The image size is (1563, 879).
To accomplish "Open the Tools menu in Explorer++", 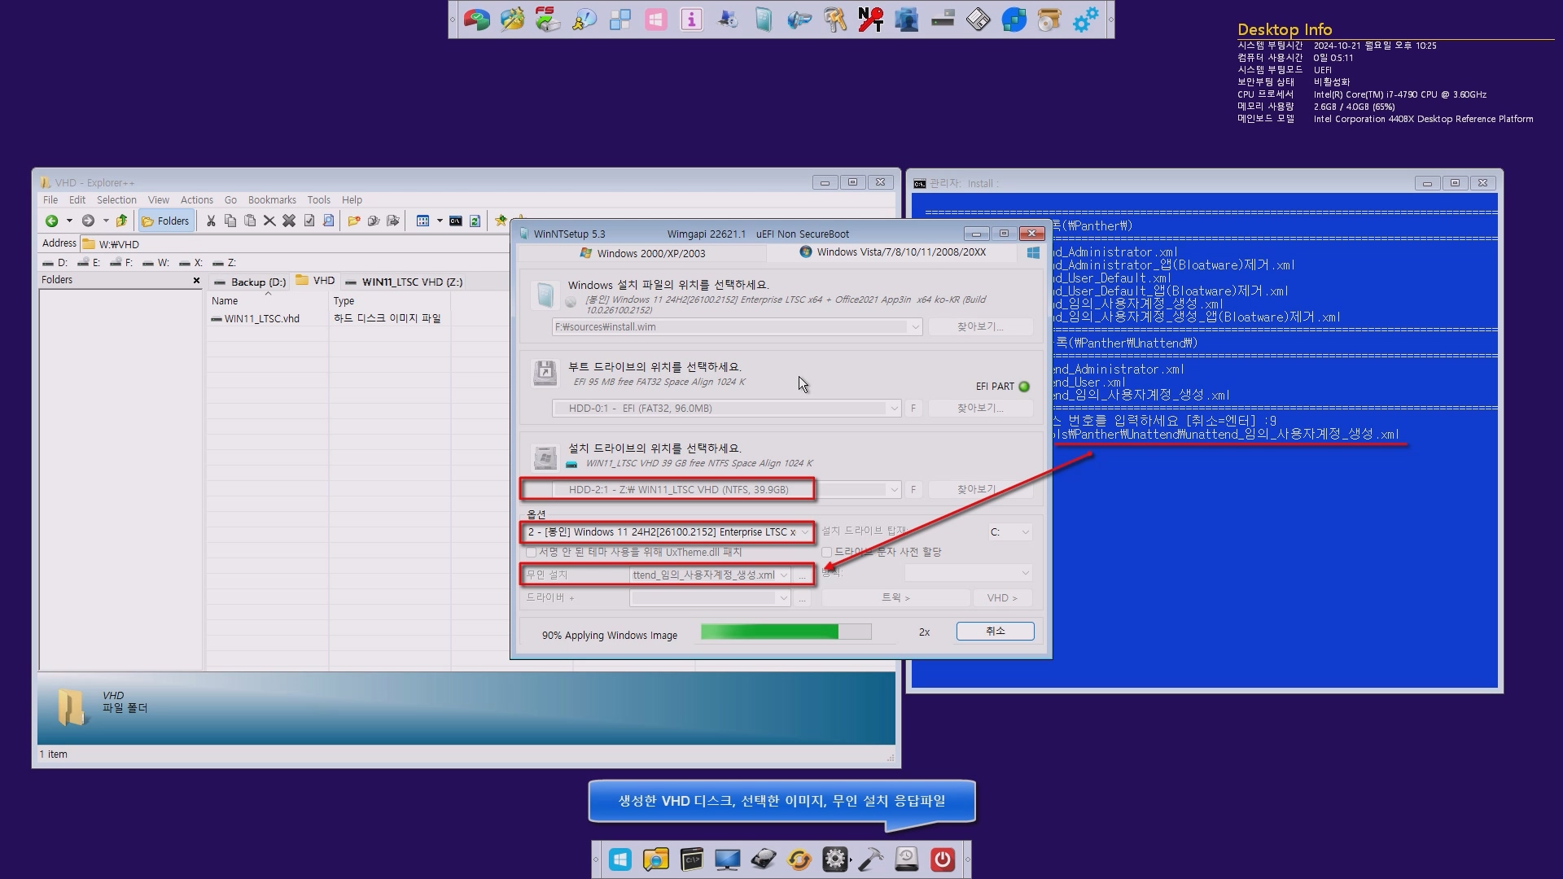I will [319, 199].
